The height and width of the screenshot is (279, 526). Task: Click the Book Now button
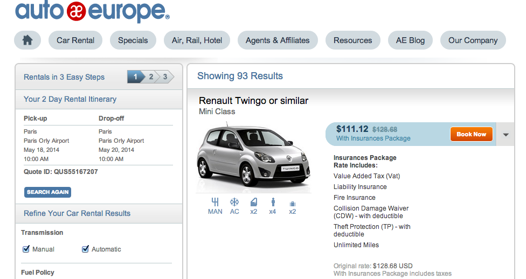pos(472,134)
